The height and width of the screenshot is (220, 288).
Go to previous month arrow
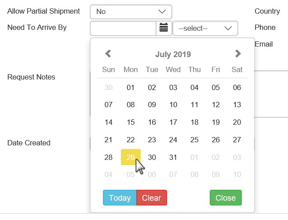108,54
